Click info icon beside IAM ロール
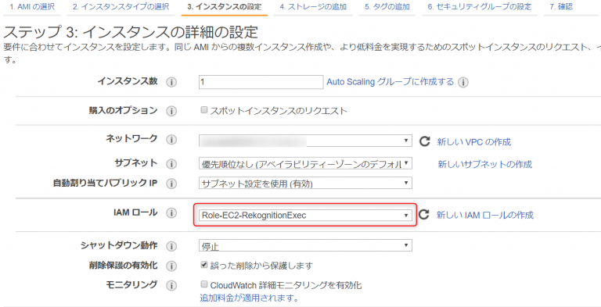This screenshot has height=307, width=601. pos(171,213)
